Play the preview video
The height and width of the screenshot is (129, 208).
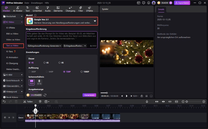(127, 96)
